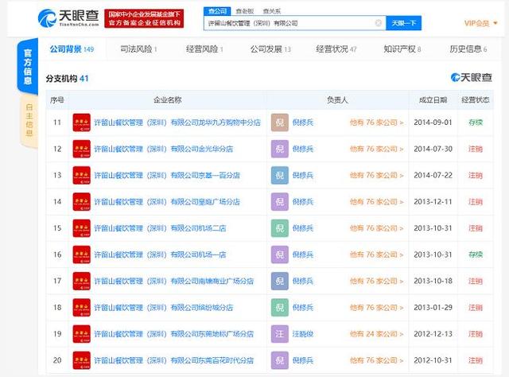The width and height of the screenshot is (509, 377).
Task: Open company logo thumbnail in row 20
Action: 81,360
